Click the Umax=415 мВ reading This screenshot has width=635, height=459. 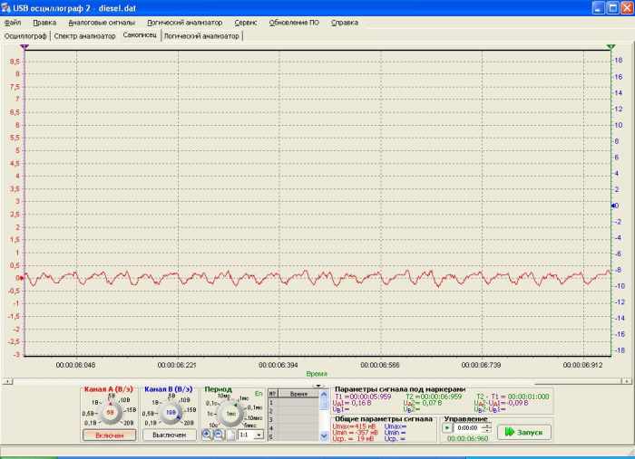point(354,426)
